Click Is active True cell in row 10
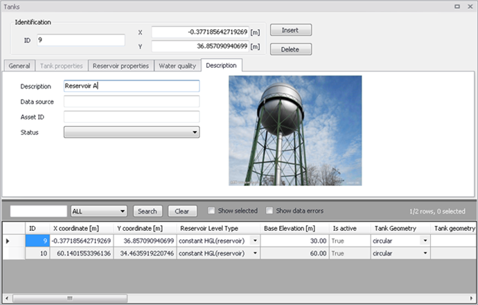Image resolution: width=478 pixels, height=305 pixels. point(350,254)
